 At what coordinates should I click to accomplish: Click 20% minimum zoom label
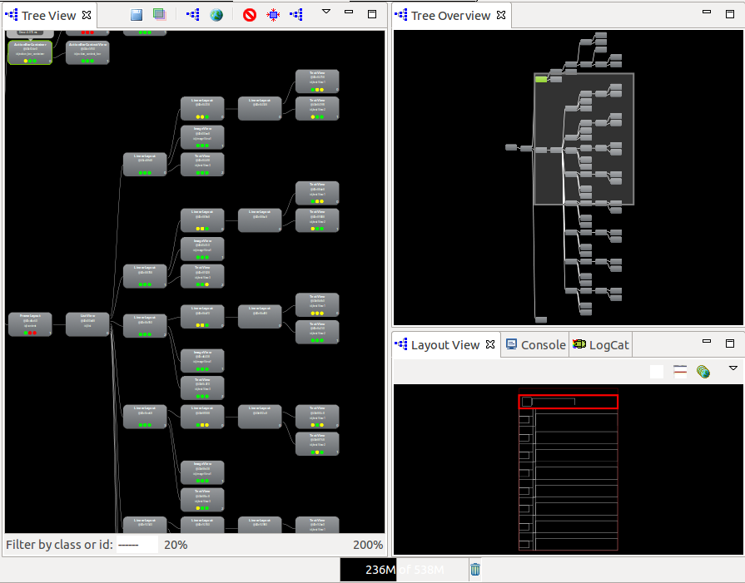pyautogui.click(x=176, y=545)
